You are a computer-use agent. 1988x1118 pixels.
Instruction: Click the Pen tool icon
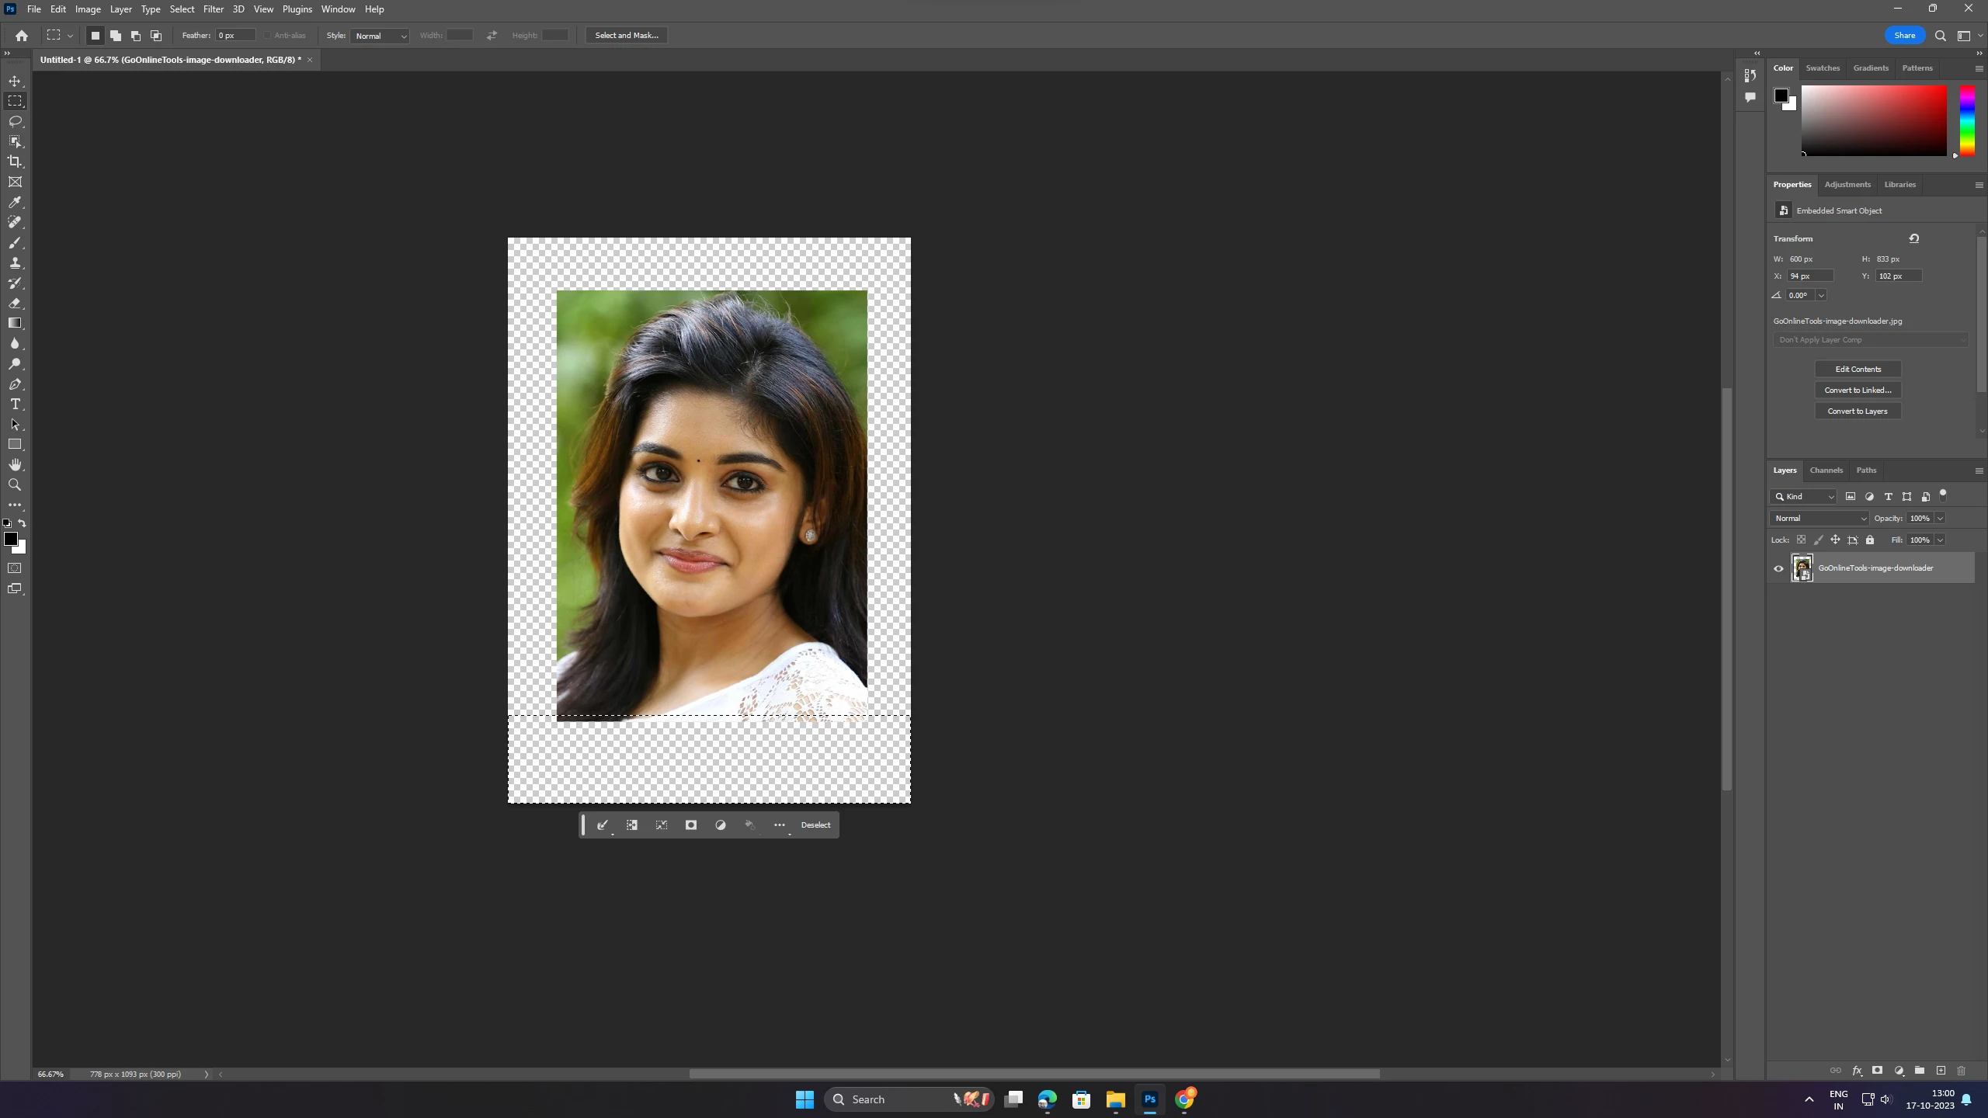15,384
